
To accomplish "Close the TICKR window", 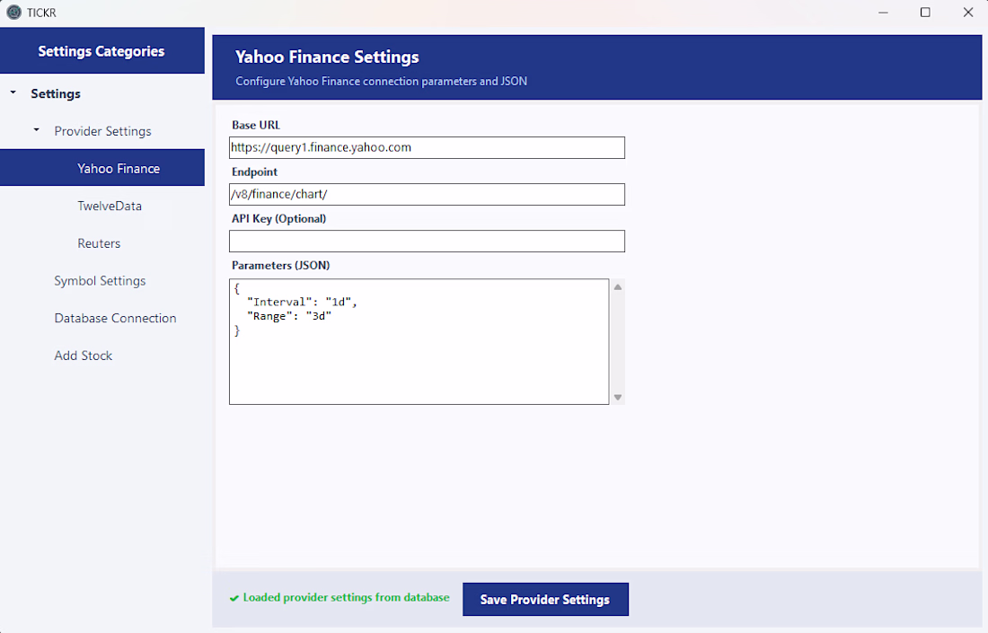I will (x=968, y=13).
